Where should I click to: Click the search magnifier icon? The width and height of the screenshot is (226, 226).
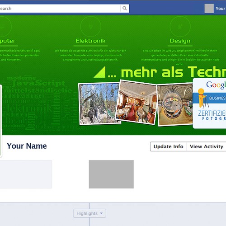(124, 8)
